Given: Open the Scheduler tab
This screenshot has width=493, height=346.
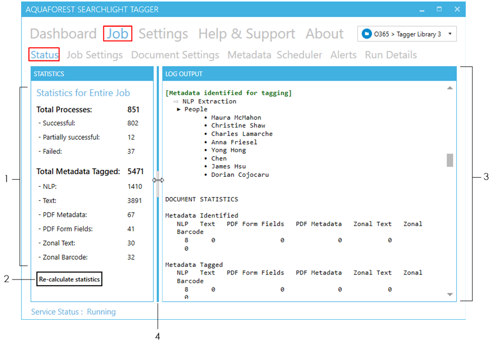Looking at the screenshot, I should coord(299,55).
